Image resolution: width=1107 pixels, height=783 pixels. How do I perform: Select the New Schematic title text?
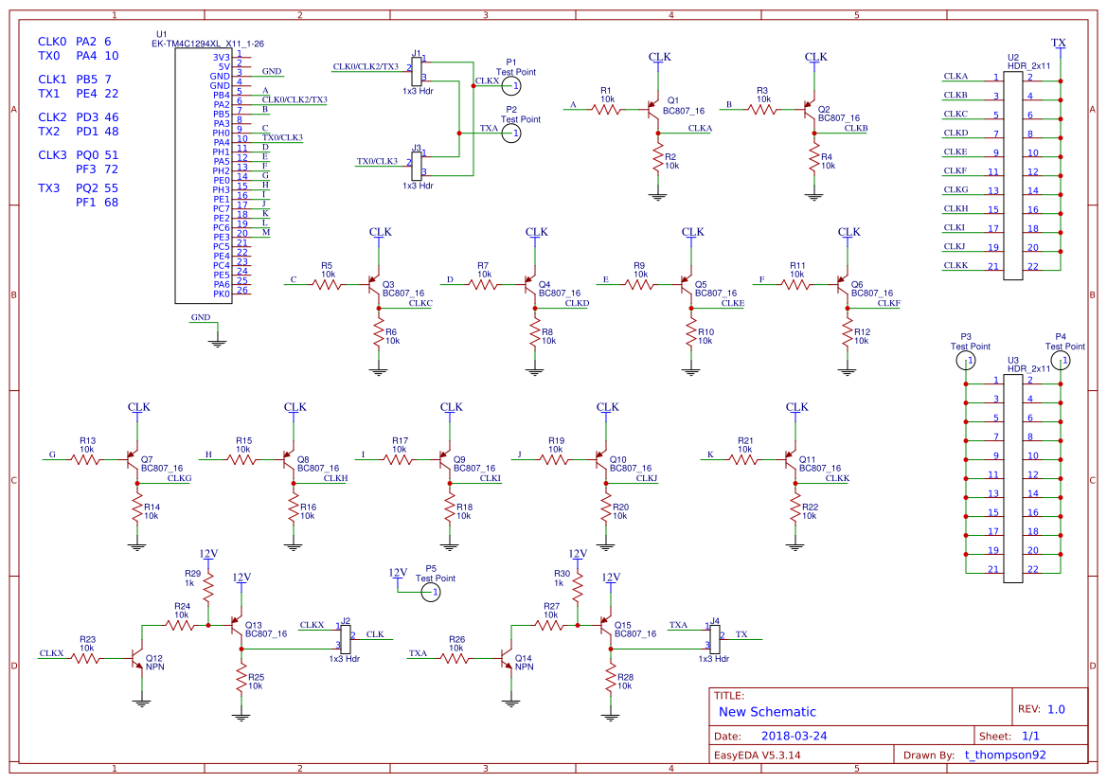coord(767,712)
